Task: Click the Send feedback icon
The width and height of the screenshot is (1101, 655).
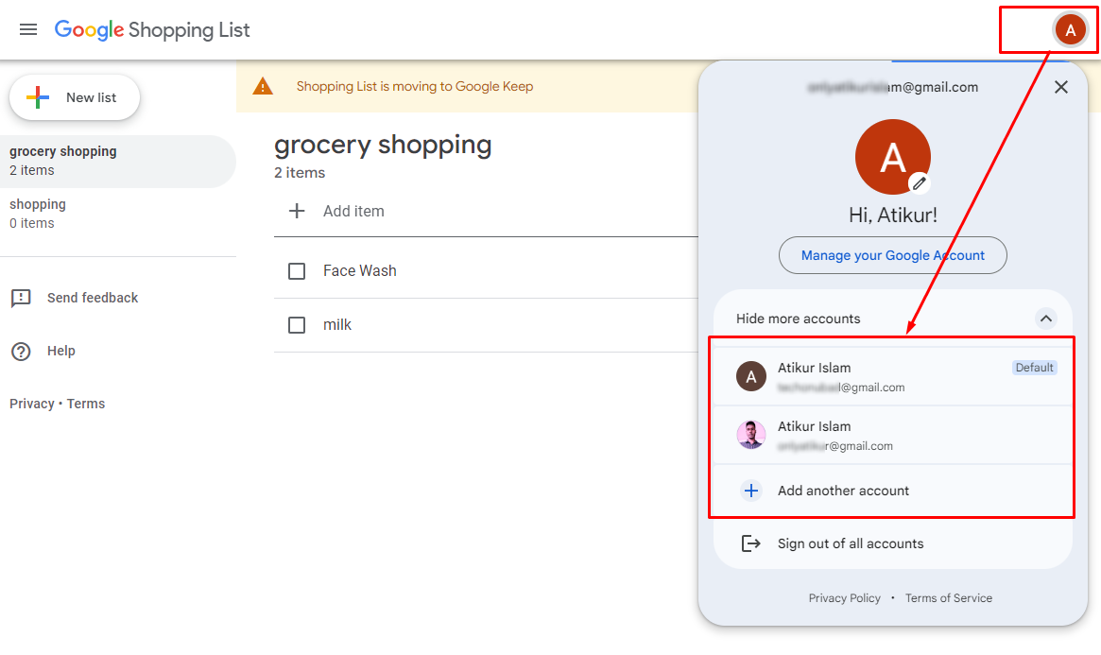Action: pyautogui.click(x=21, y=299)
